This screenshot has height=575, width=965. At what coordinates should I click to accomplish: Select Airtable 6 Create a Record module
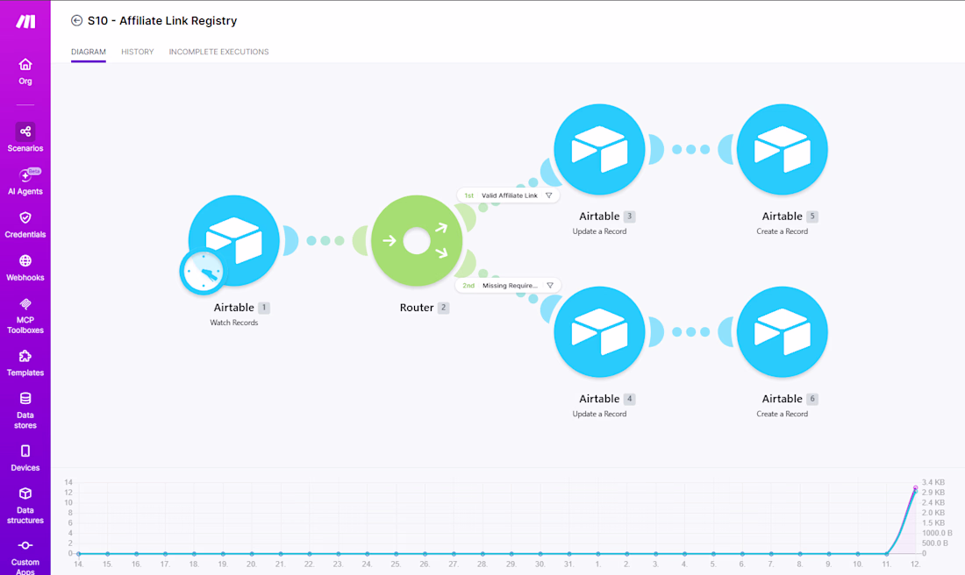(x=783, y=332)
